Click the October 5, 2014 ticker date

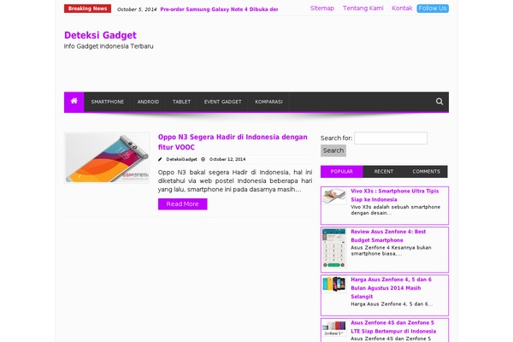pyautogui.click(x=137, y=9)
